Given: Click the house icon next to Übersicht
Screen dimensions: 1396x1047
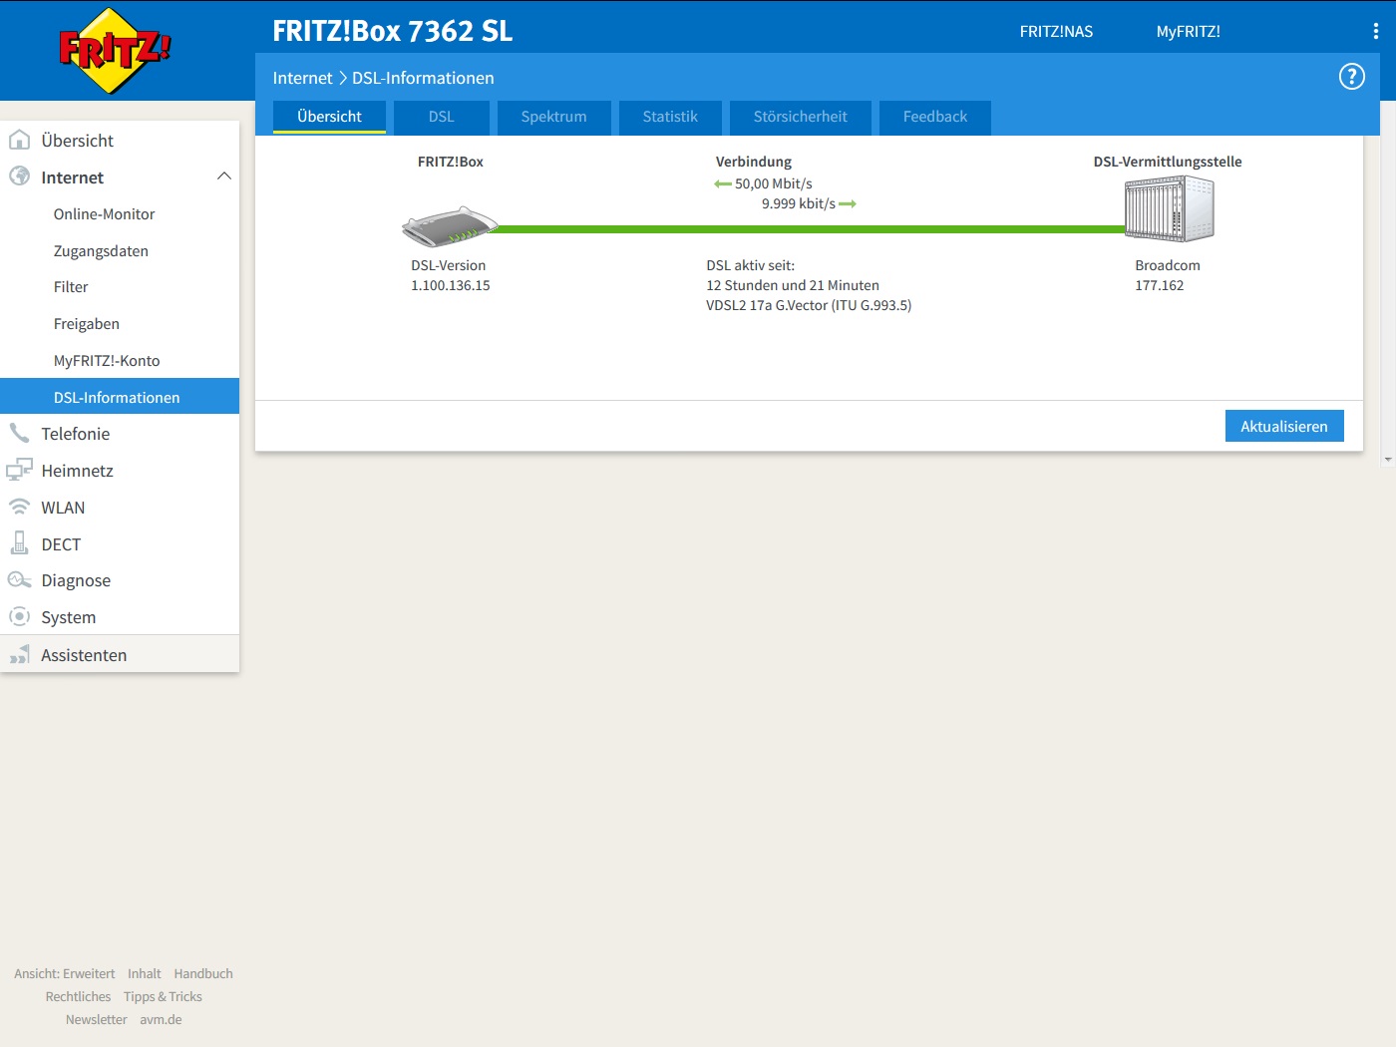Looking at the screenshot, I should (19, 140).
